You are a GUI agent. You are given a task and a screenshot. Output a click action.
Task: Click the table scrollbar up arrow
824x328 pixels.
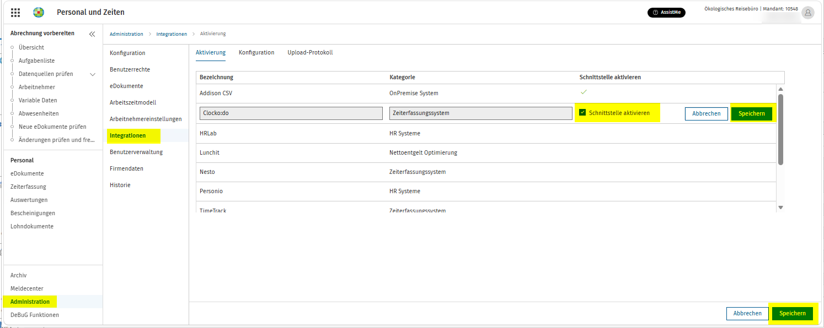click(x=780, y=89)
